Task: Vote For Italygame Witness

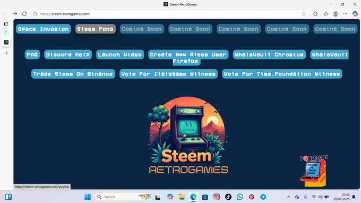Action: (168, 74)
